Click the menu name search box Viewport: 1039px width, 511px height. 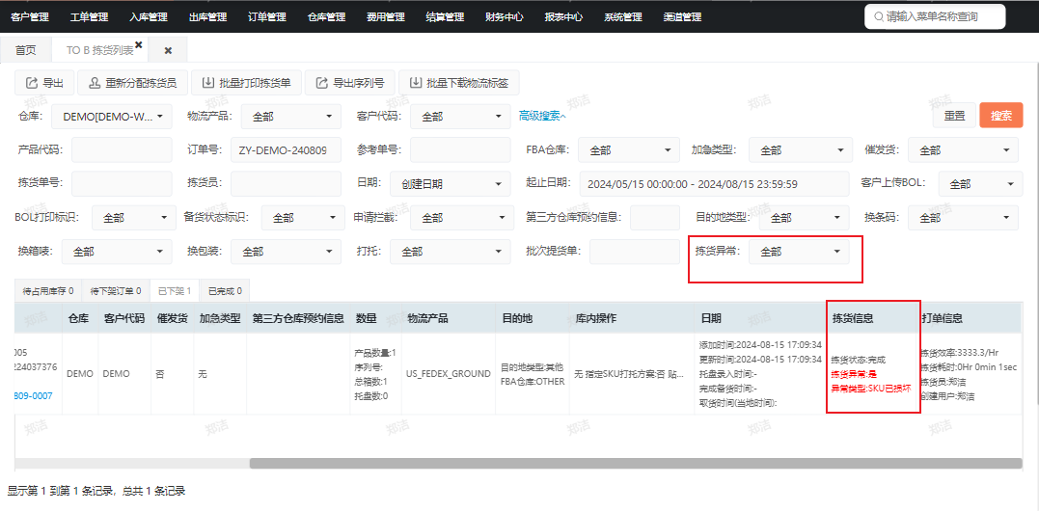tap(934, 16)
